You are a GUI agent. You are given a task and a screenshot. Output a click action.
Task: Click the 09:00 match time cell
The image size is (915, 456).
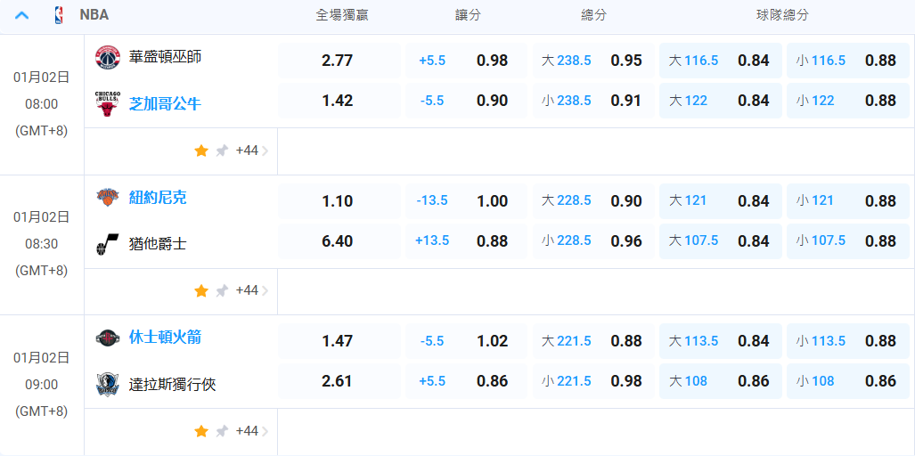(42, 384)
